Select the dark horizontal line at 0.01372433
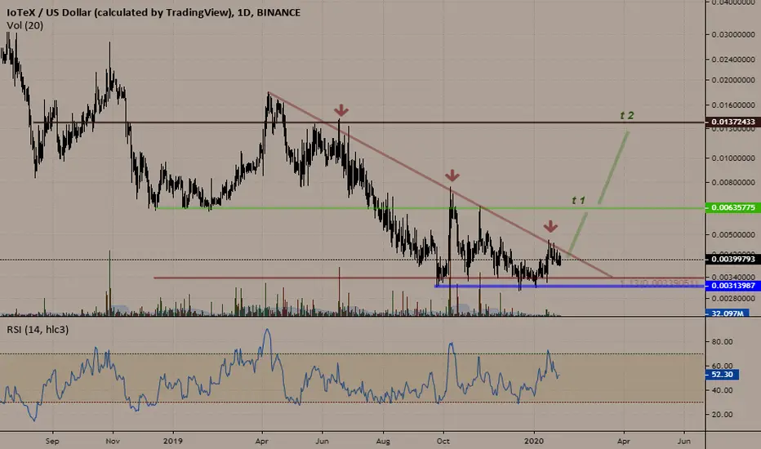The height and width of the screenshot is (449, 761). (369, 122)
